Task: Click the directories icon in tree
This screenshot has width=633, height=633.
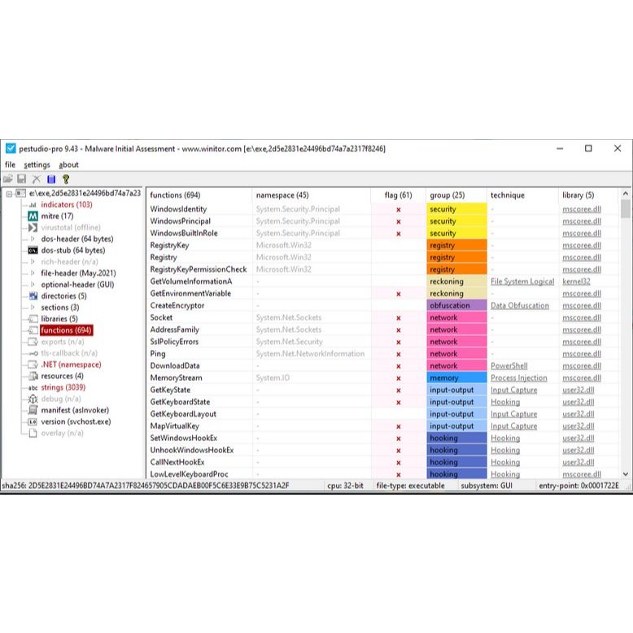Action: pos(33,296)
